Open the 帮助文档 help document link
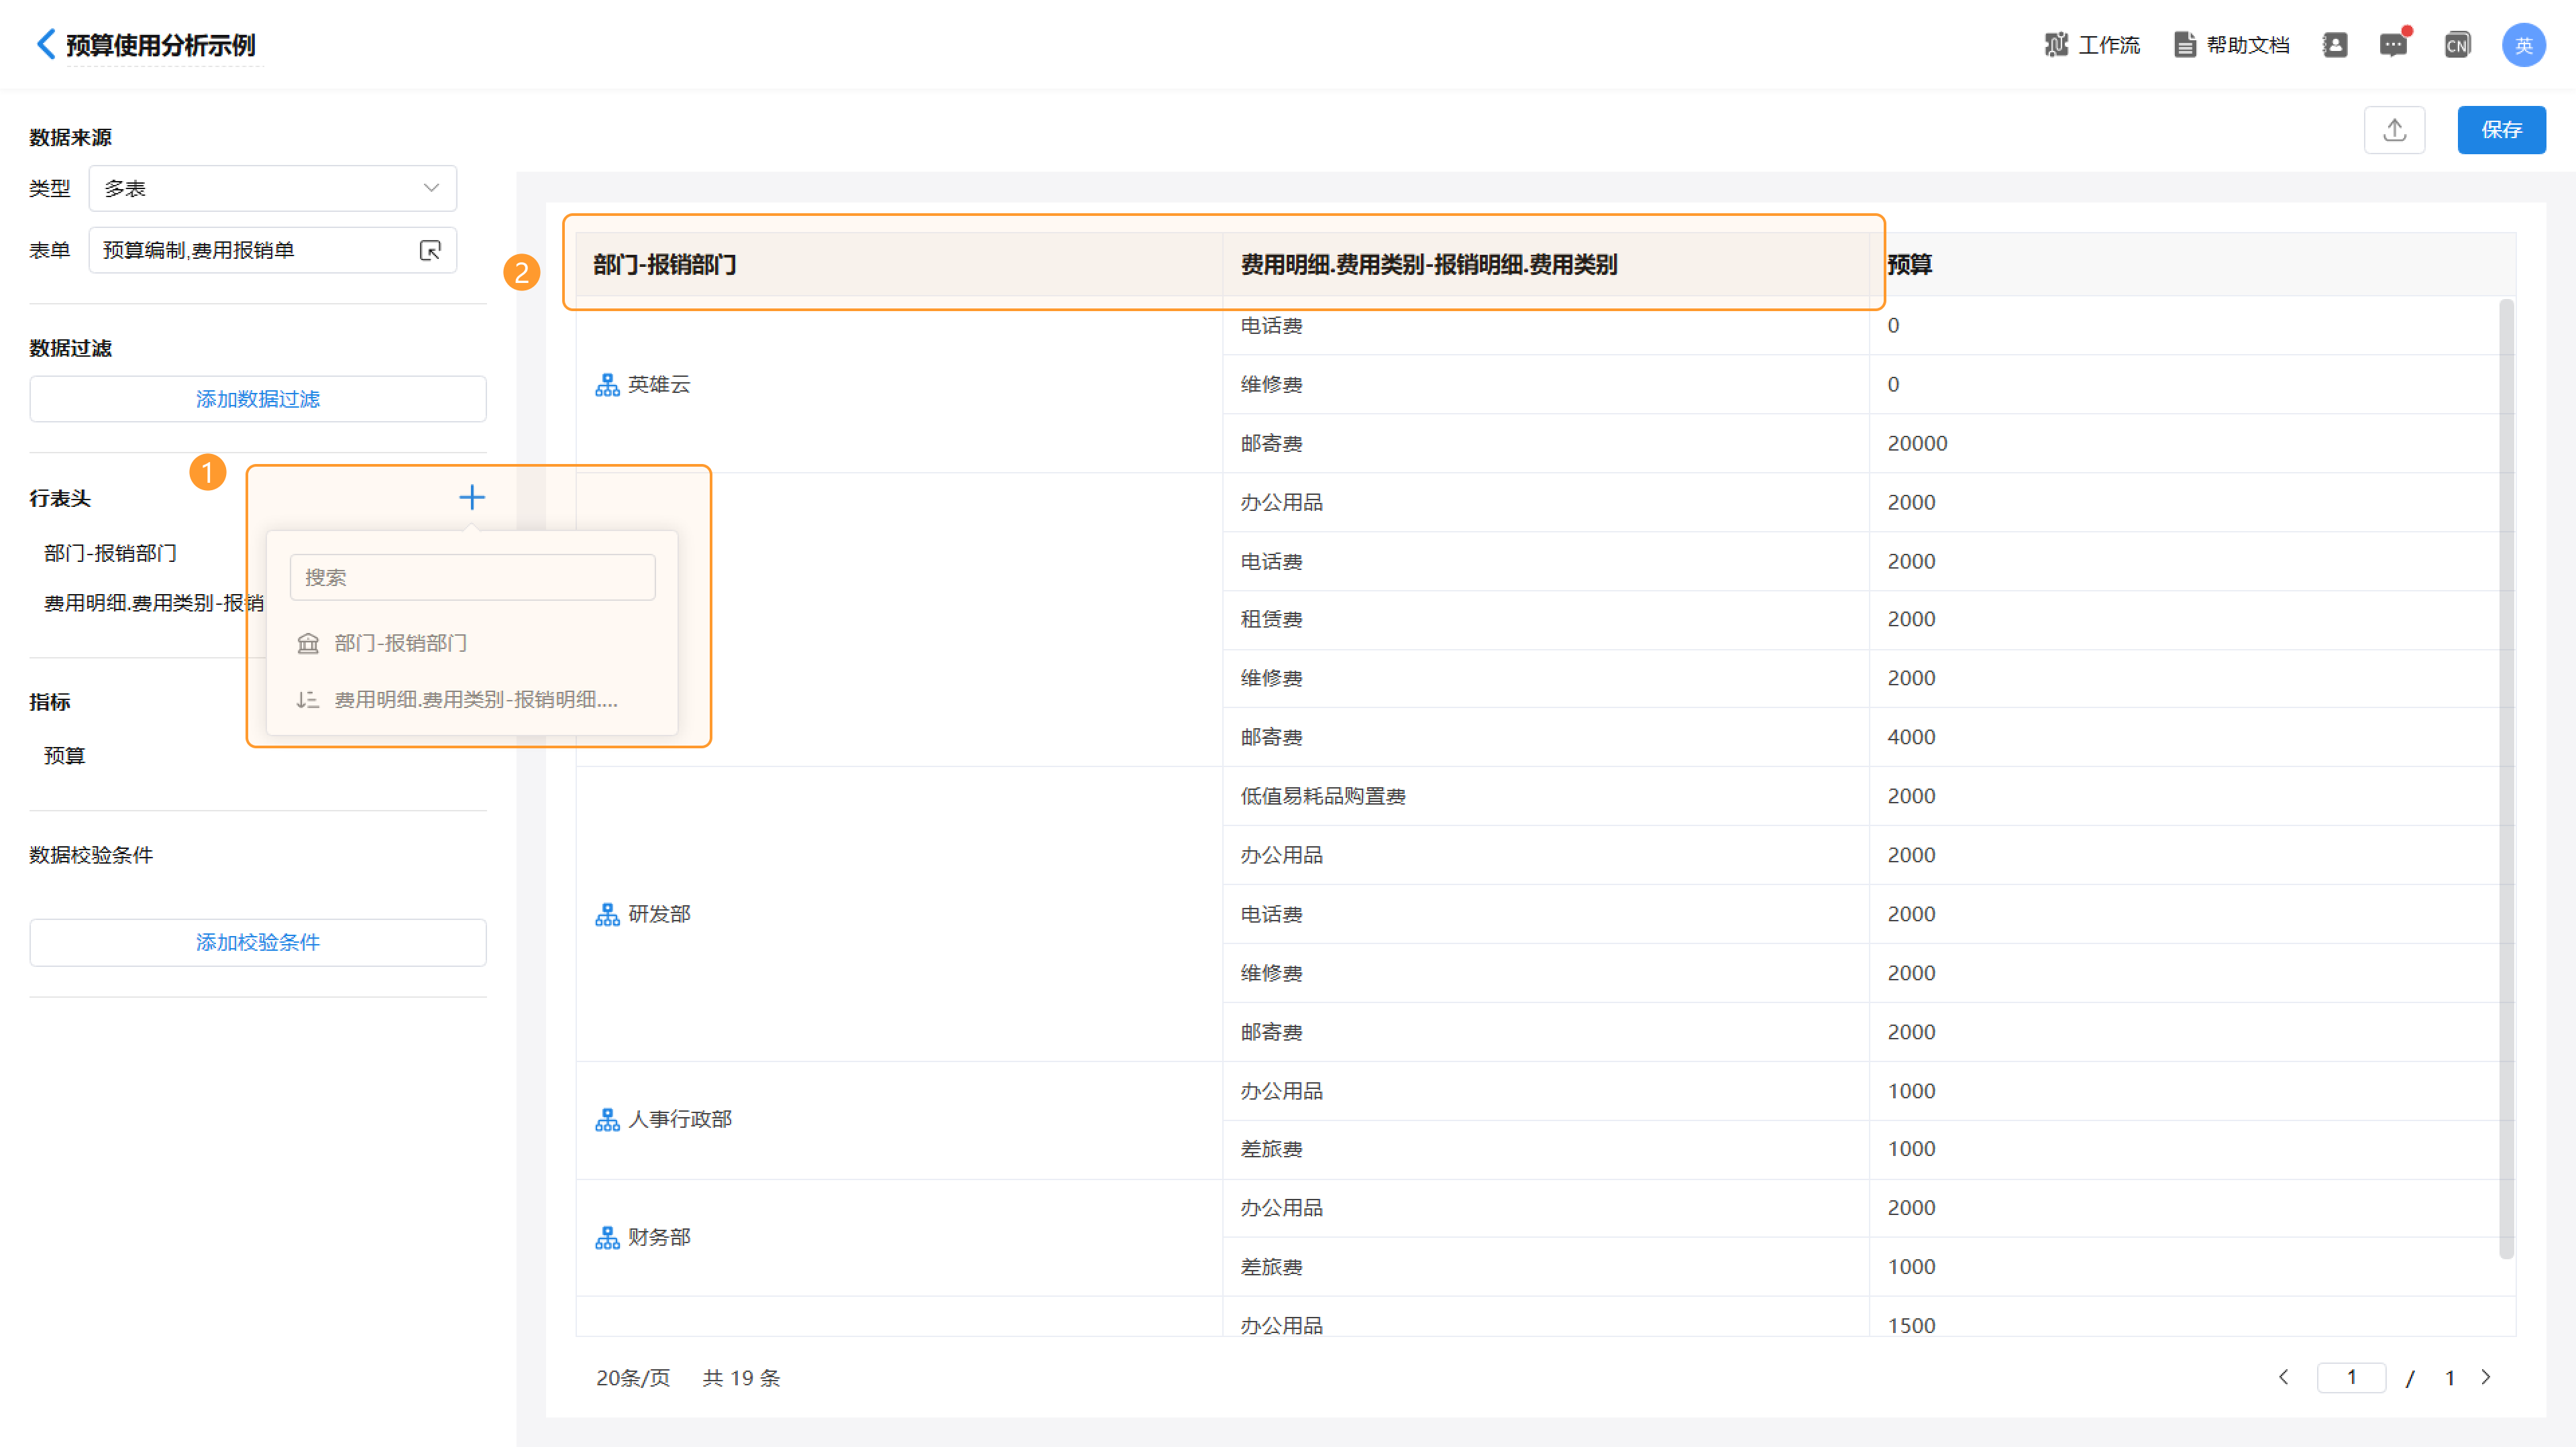The width and height of the screenshot is (2576, 1447). [2232, 45]
